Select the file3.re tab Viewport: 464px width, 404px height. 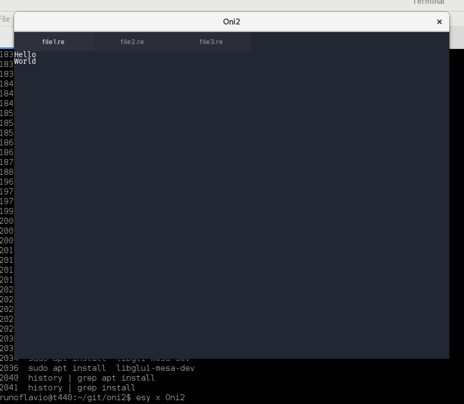[211, 42]
